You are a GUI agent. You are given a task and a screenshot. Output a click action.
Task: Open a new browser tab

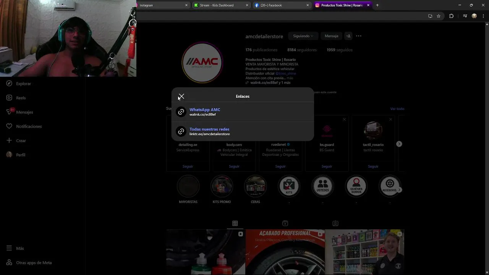pyautogui.click(x=377, y=5)
